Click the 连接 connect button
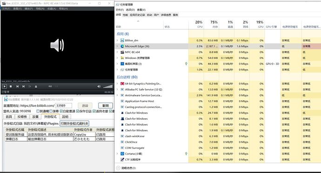The width and height of the screenshot is (321, 173). click(85, 106)
